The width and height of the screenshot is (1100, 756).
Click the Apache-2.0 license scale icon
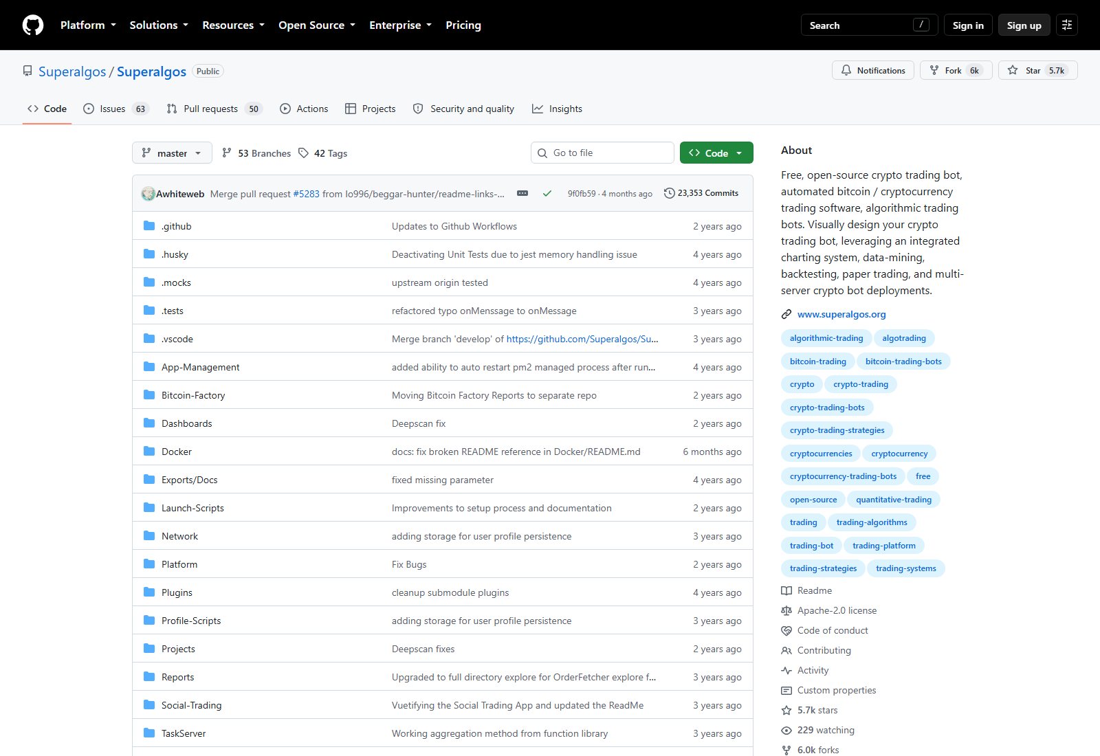786,610
